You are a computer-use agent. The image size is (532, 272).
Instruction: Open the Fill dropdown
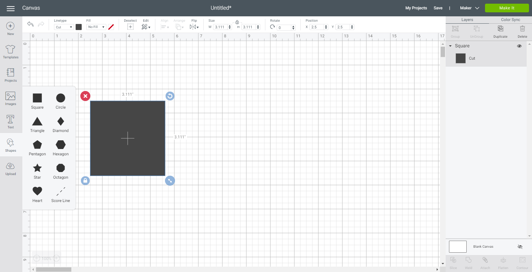(x=96, y=27)
